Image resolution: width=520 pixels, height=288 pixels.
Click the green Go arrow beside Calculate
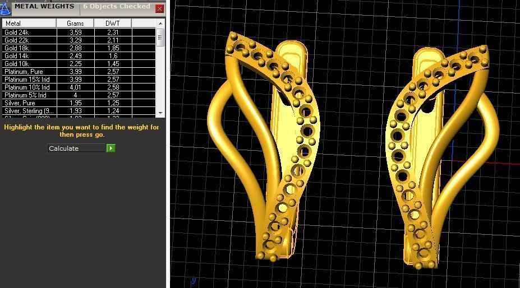111,148
